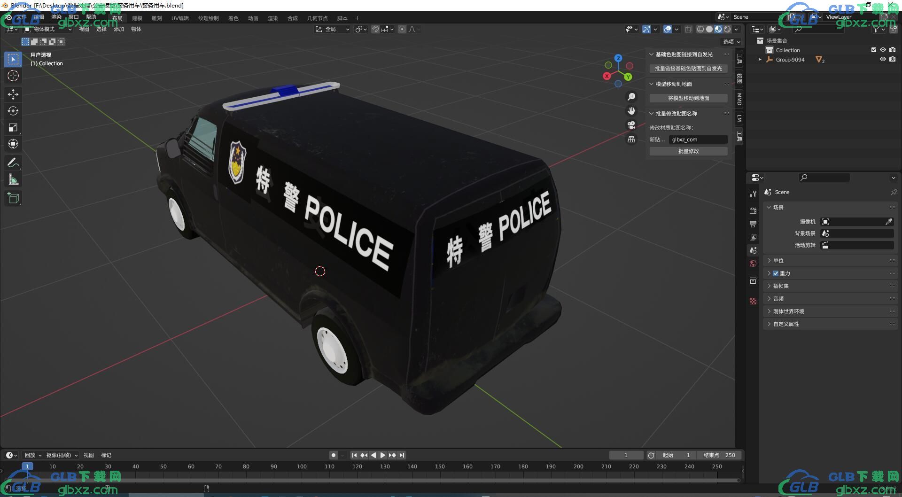The image size is (902, 497).
Task: Open the Tool properties tab
Action: tap(753, 194)
